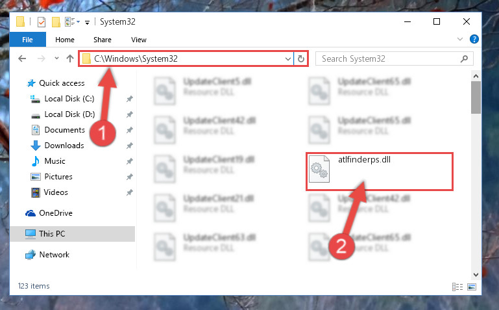This screenshot has height=310, width=499.
Task: Click the Properties checkmark quick access icon
Action: pyautogui.click(x=42, y=22)
